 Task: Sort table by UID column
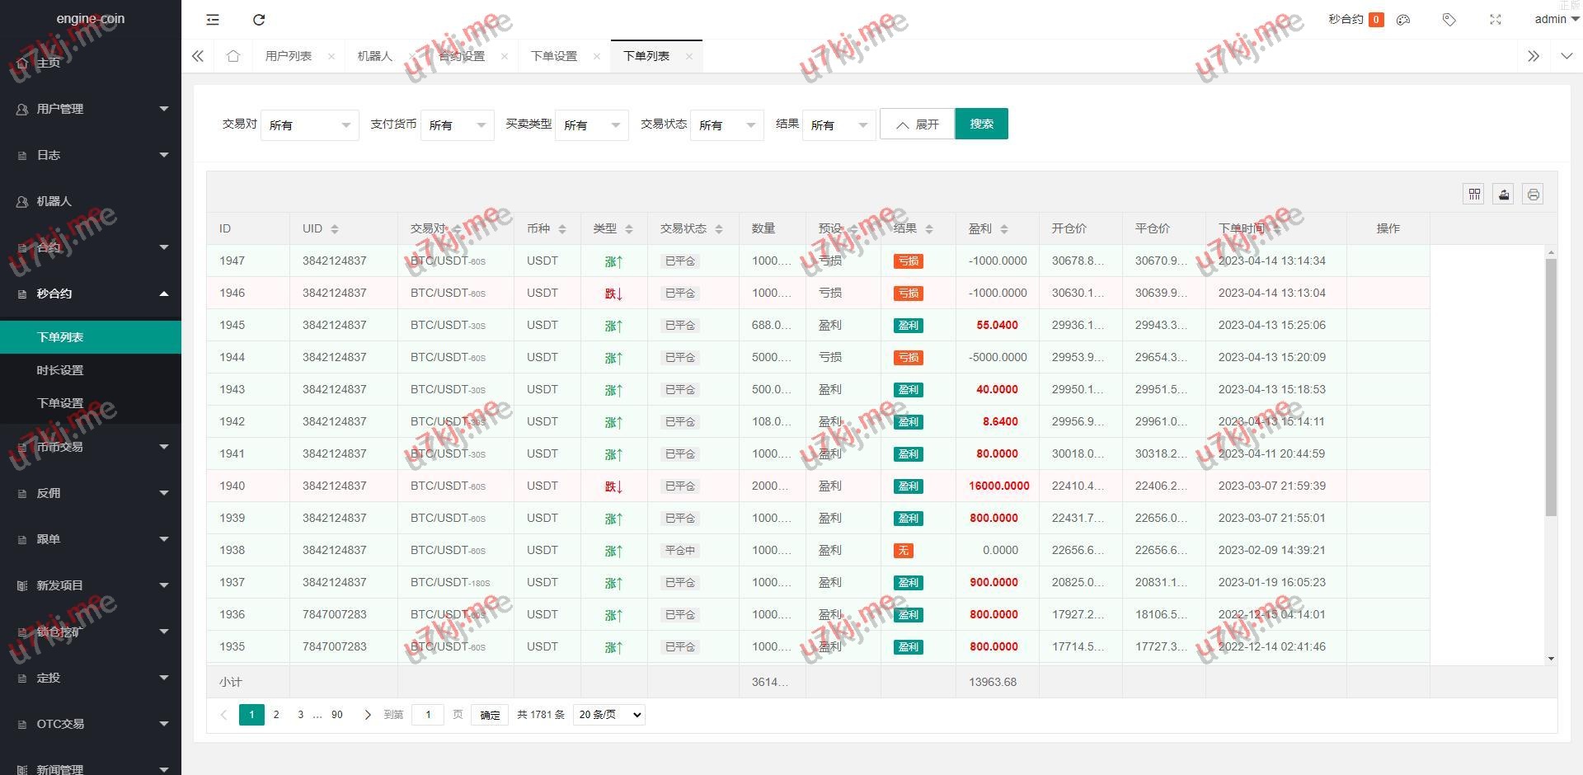[334, 229]
